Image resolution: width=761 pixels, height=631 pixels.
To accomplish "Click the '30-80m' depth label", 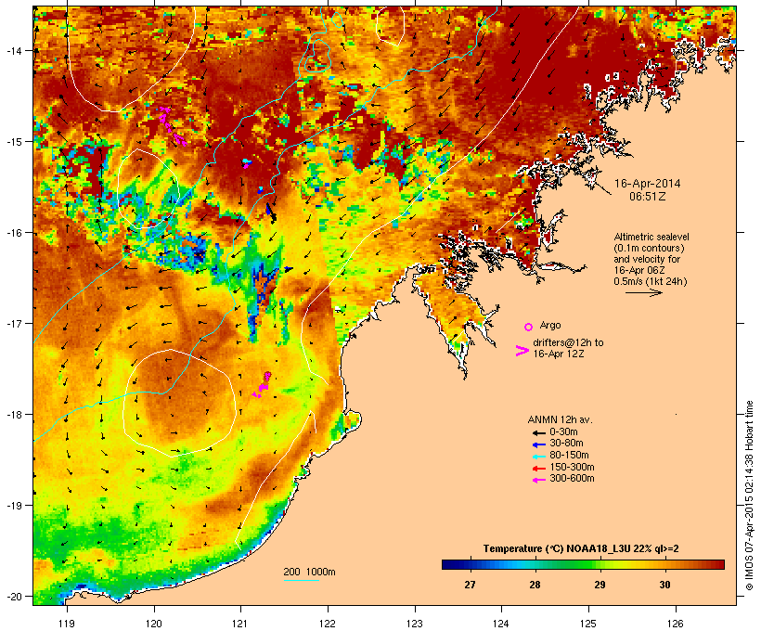I will pos(566,444).
